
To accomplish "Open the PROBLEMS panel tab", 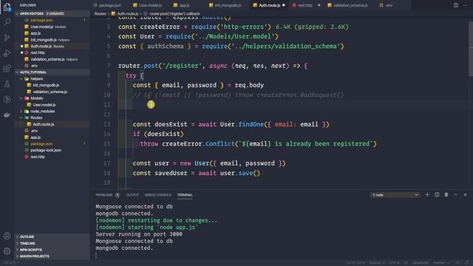I will pos(107,195).
